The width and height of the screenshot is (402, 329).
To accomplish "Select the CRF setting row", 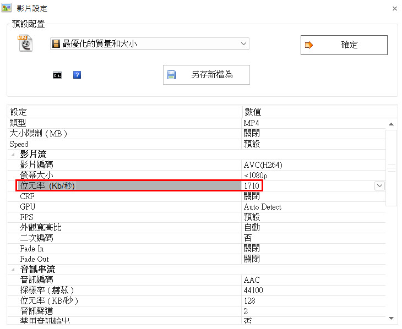I will point(27,196).
